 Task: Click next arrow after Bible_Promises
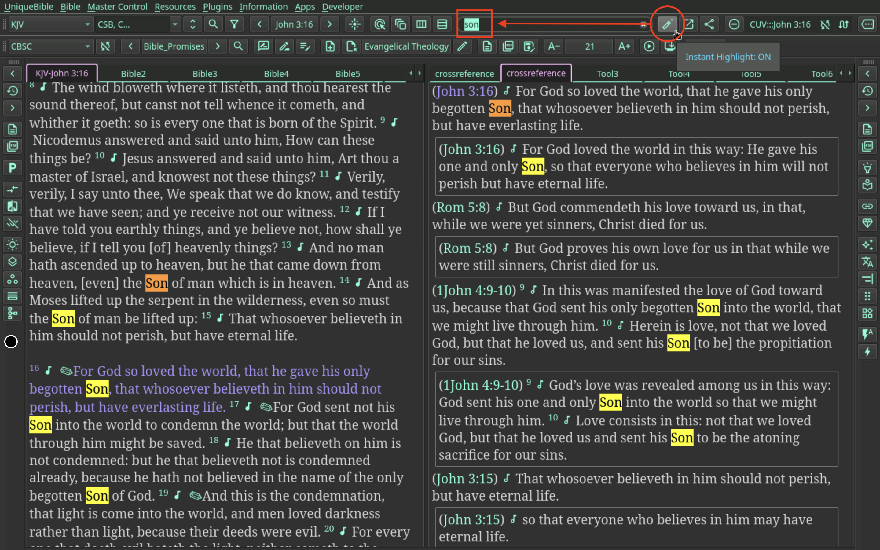point(218,46)
